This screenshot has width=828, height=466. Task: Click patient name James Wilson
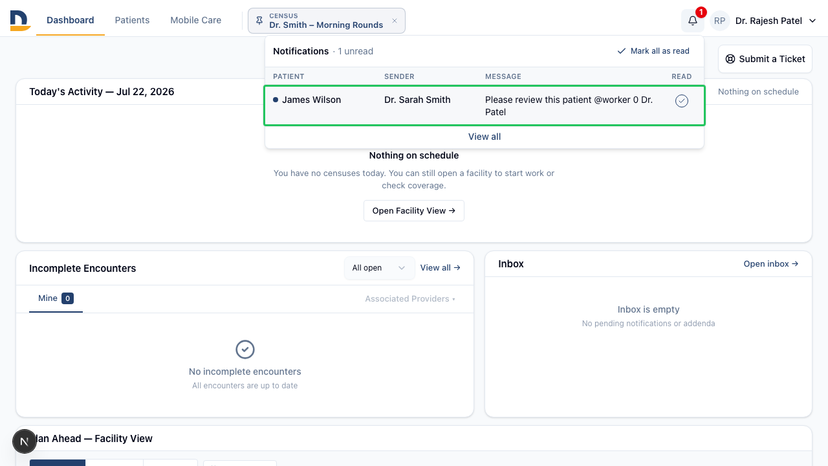tap(312, 100)
